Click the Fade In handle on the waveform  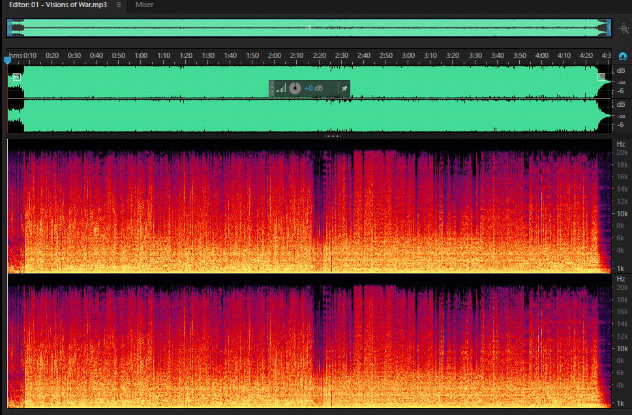16,77
